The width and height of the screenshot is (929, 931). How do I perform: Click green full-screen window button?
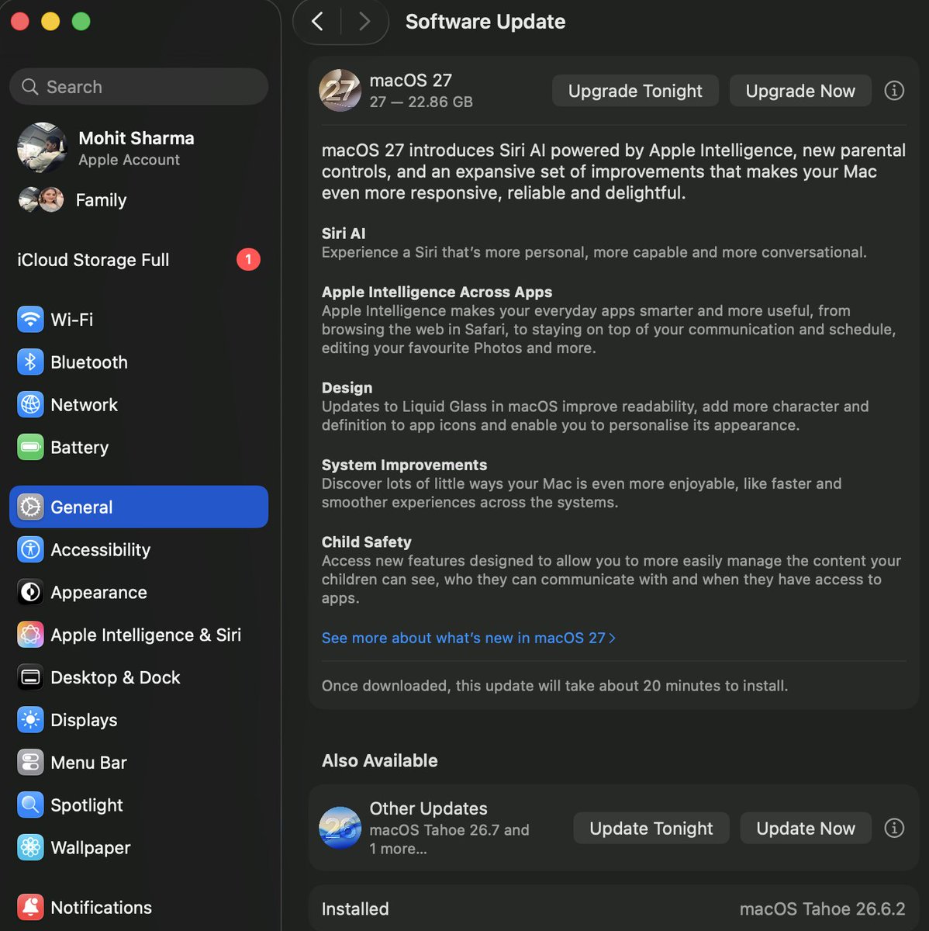tap(81, 22)
